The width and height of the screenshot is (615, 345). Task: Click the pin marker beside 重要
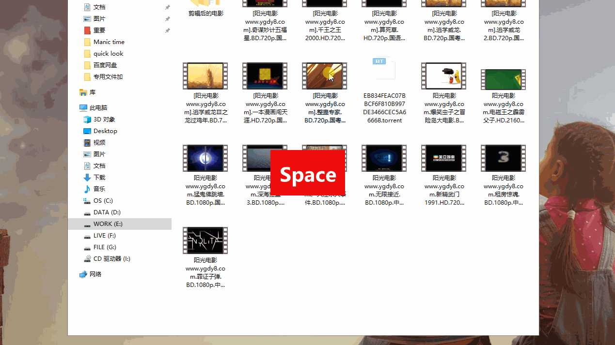pyautogui.click(x=167, y=30)
